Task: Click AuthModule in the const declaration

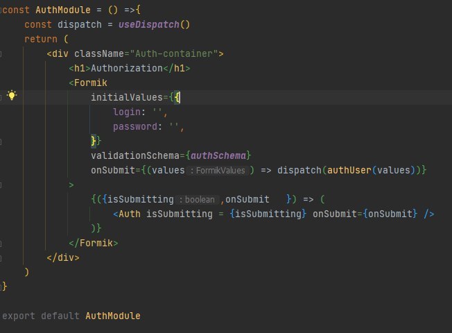Action: pos(63,10)
